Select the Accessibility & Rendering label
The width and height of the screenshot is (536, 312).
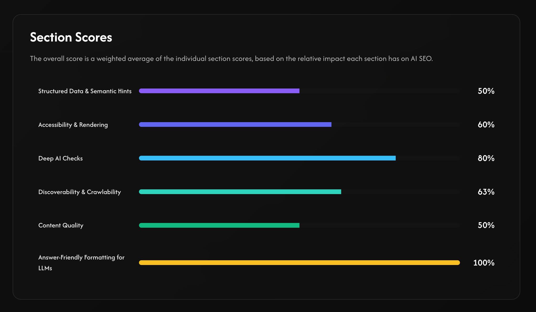73,125
